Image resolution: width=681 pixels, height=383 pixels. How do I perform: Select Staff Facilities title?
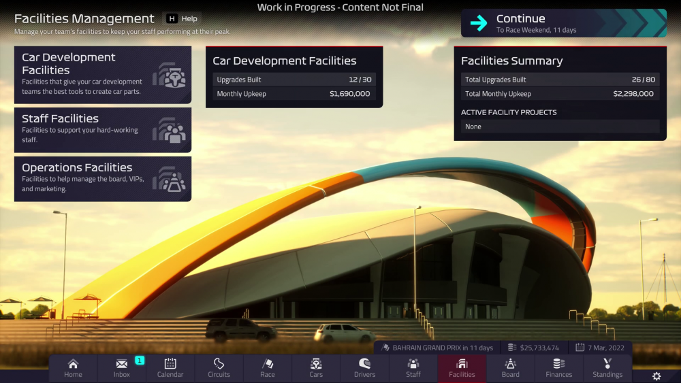[61, 118]
